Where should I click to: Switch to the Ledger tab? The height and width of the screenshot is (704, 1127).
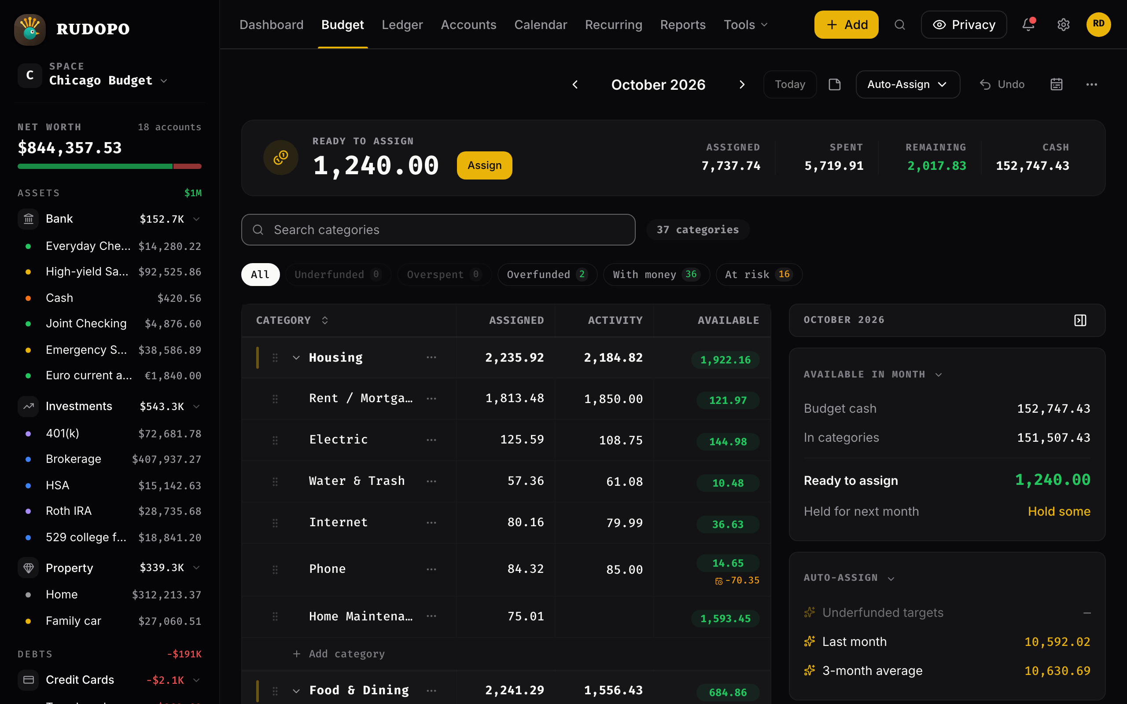pyautogui.click(x=402, y=25)
